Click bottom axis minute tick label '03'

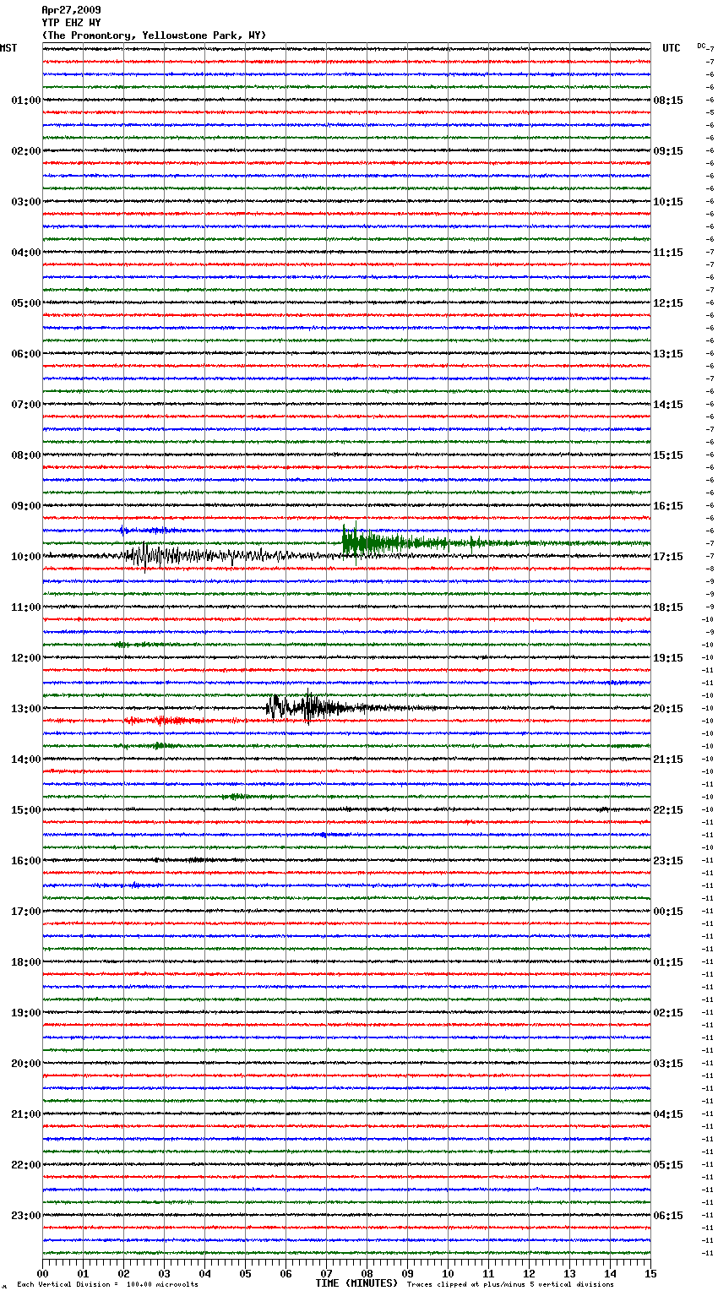[164, 1273]
